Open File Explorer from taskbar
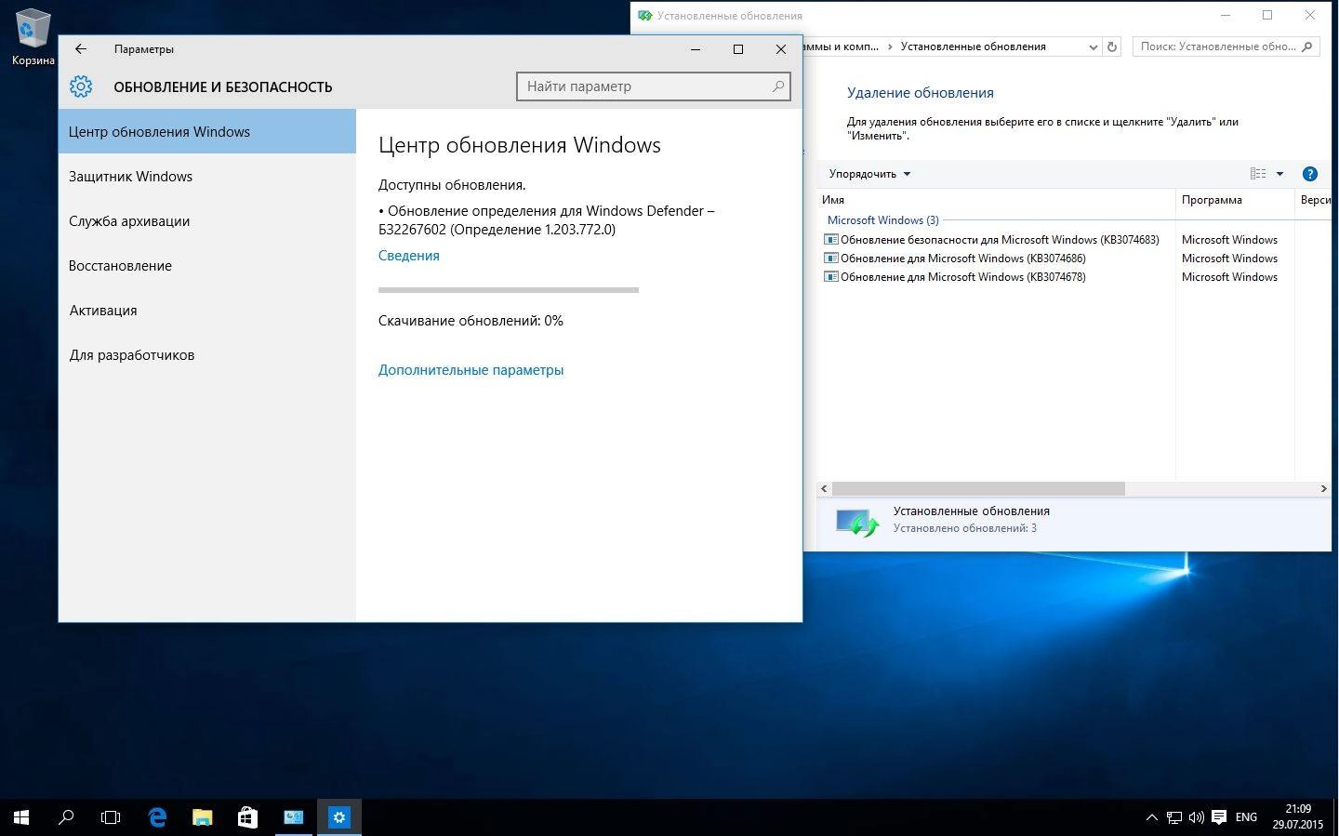Image resolution: width=1339 pixels, height=836 pixels. (202, 817)
